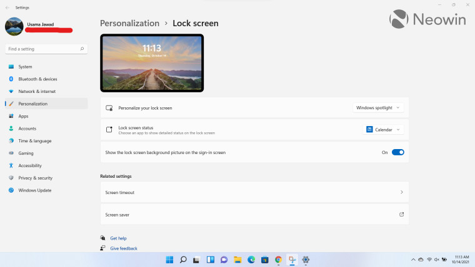The image size is (475, 267).
Task: Open Bluetooth & devices category
Action: pos(46,79)
